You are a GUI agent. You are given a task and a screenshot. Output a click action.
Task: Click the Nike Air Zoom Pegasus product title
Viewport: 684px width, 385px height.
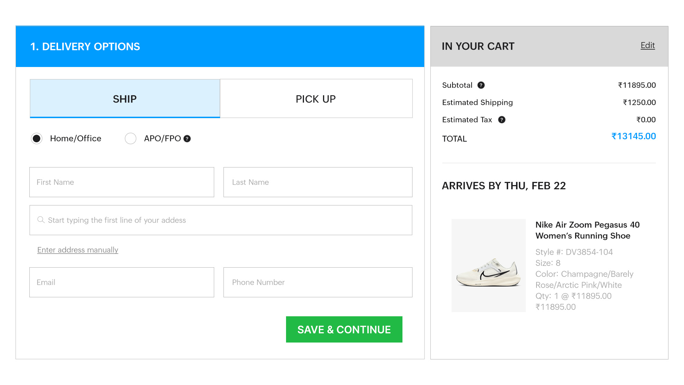click(587, 230)
